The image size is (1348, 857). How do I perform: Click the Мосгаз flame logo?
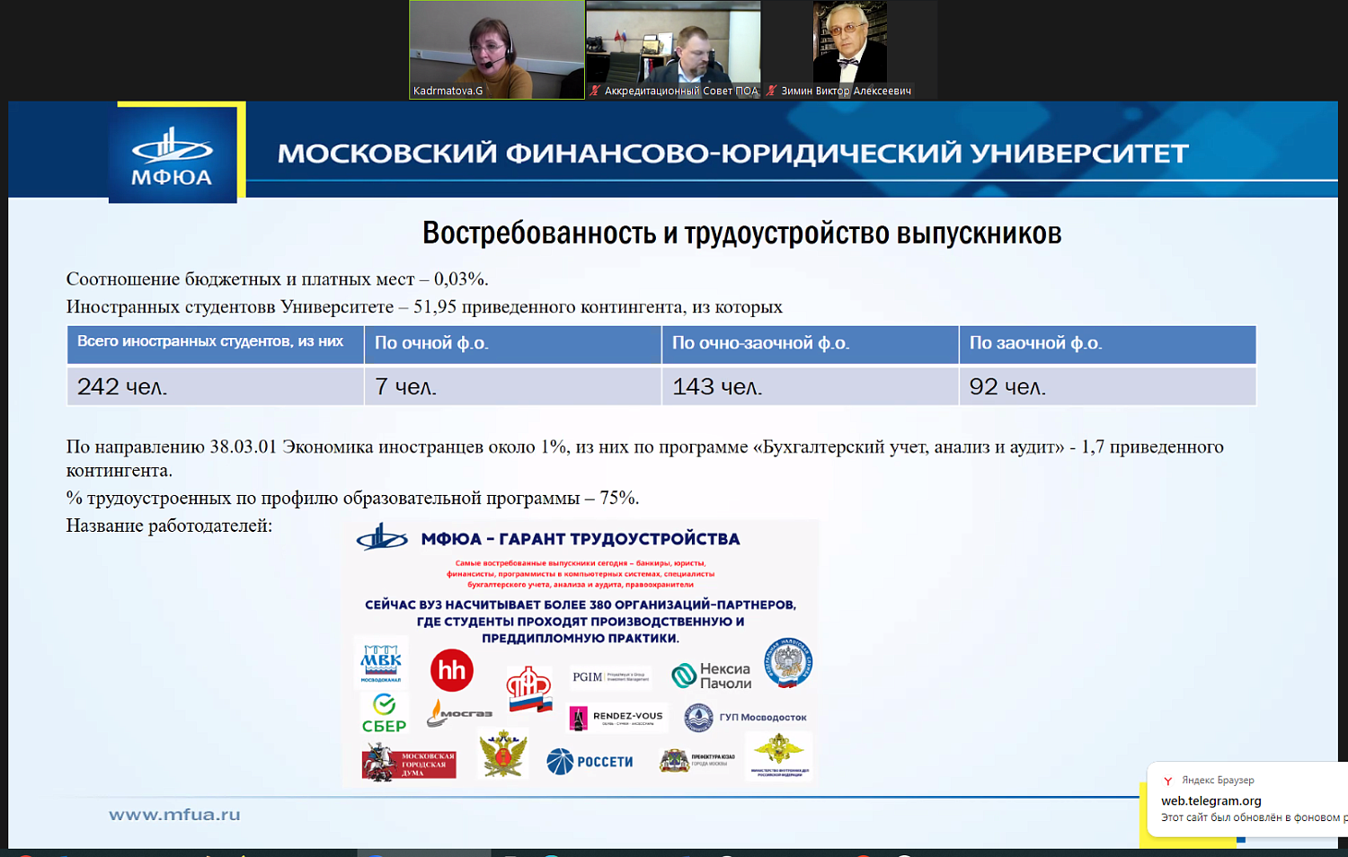(458, 713)
